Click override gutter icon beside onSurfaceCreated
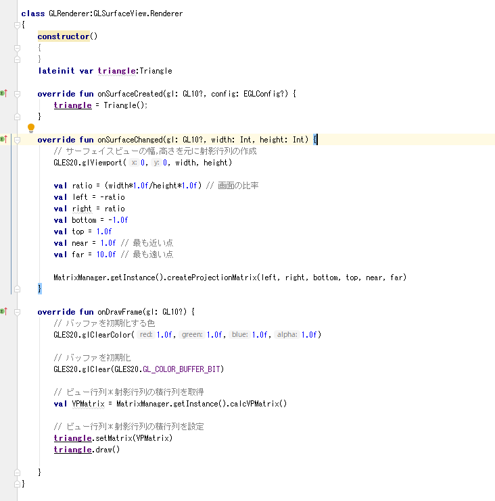Viewport: 495px width, 501px height. pyautogui.click(x=4, y=93)
